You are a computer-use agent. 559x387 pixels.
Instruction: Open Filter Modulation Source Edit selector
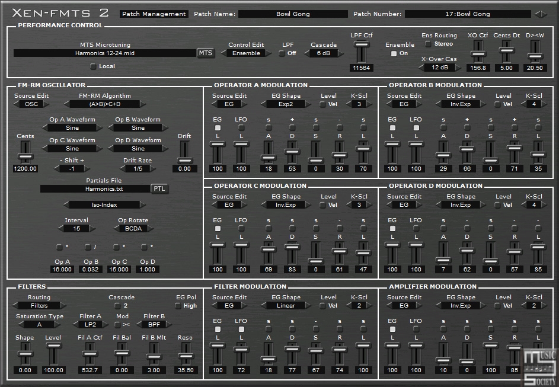[229, 305]
